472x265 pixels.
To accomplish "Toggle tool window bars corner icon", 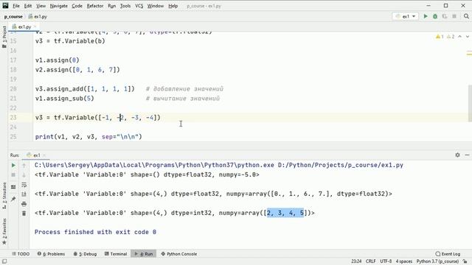I will pyautogui.click(x=4, y=261).
